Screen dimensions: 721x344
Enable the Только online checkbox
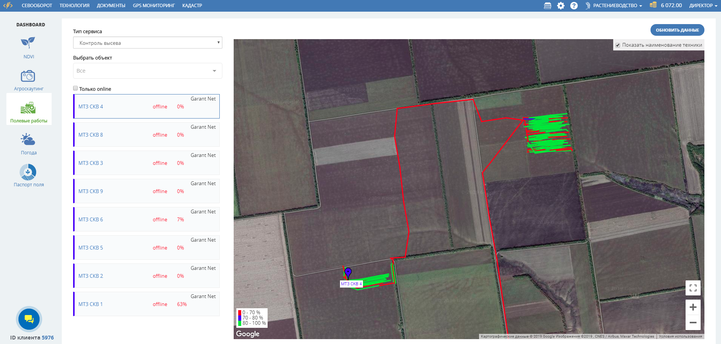click(x=75, y=88)
